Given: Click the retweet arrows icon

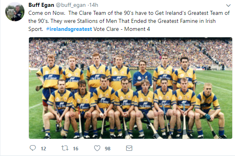Looking at the screenshot, I should click(x=65, y=148).
